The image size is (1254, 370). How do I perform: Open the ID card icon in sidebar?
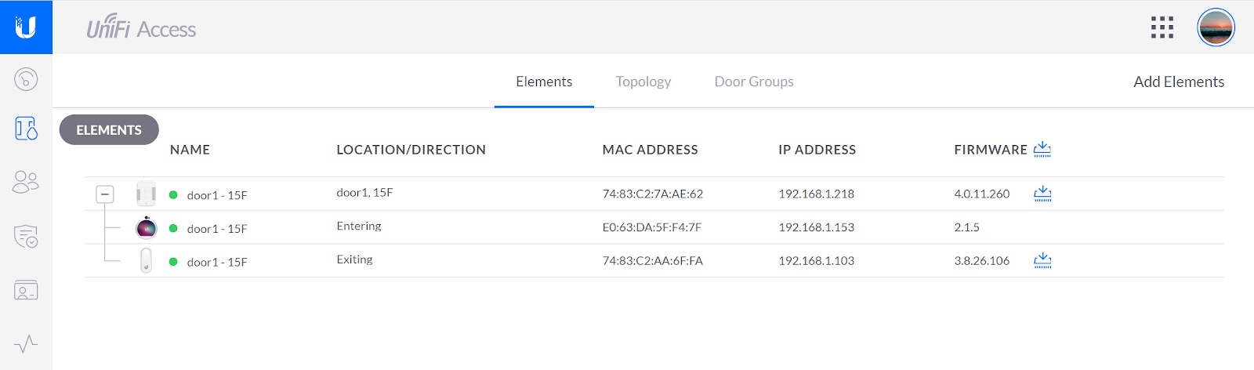point(26,290)
